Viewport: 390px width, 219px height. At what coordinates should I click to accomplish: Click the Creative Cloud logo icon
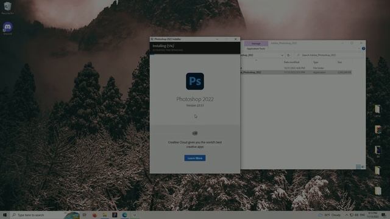(x=195, y=133)
